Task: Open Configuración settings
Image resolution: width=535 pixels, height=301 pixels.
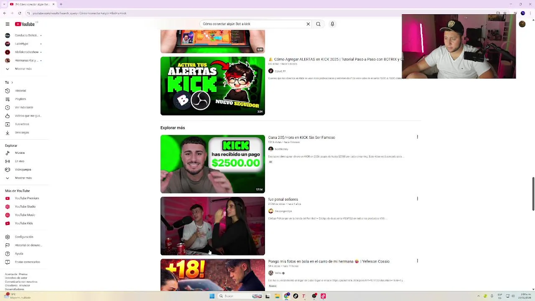Action: point(24,237)
